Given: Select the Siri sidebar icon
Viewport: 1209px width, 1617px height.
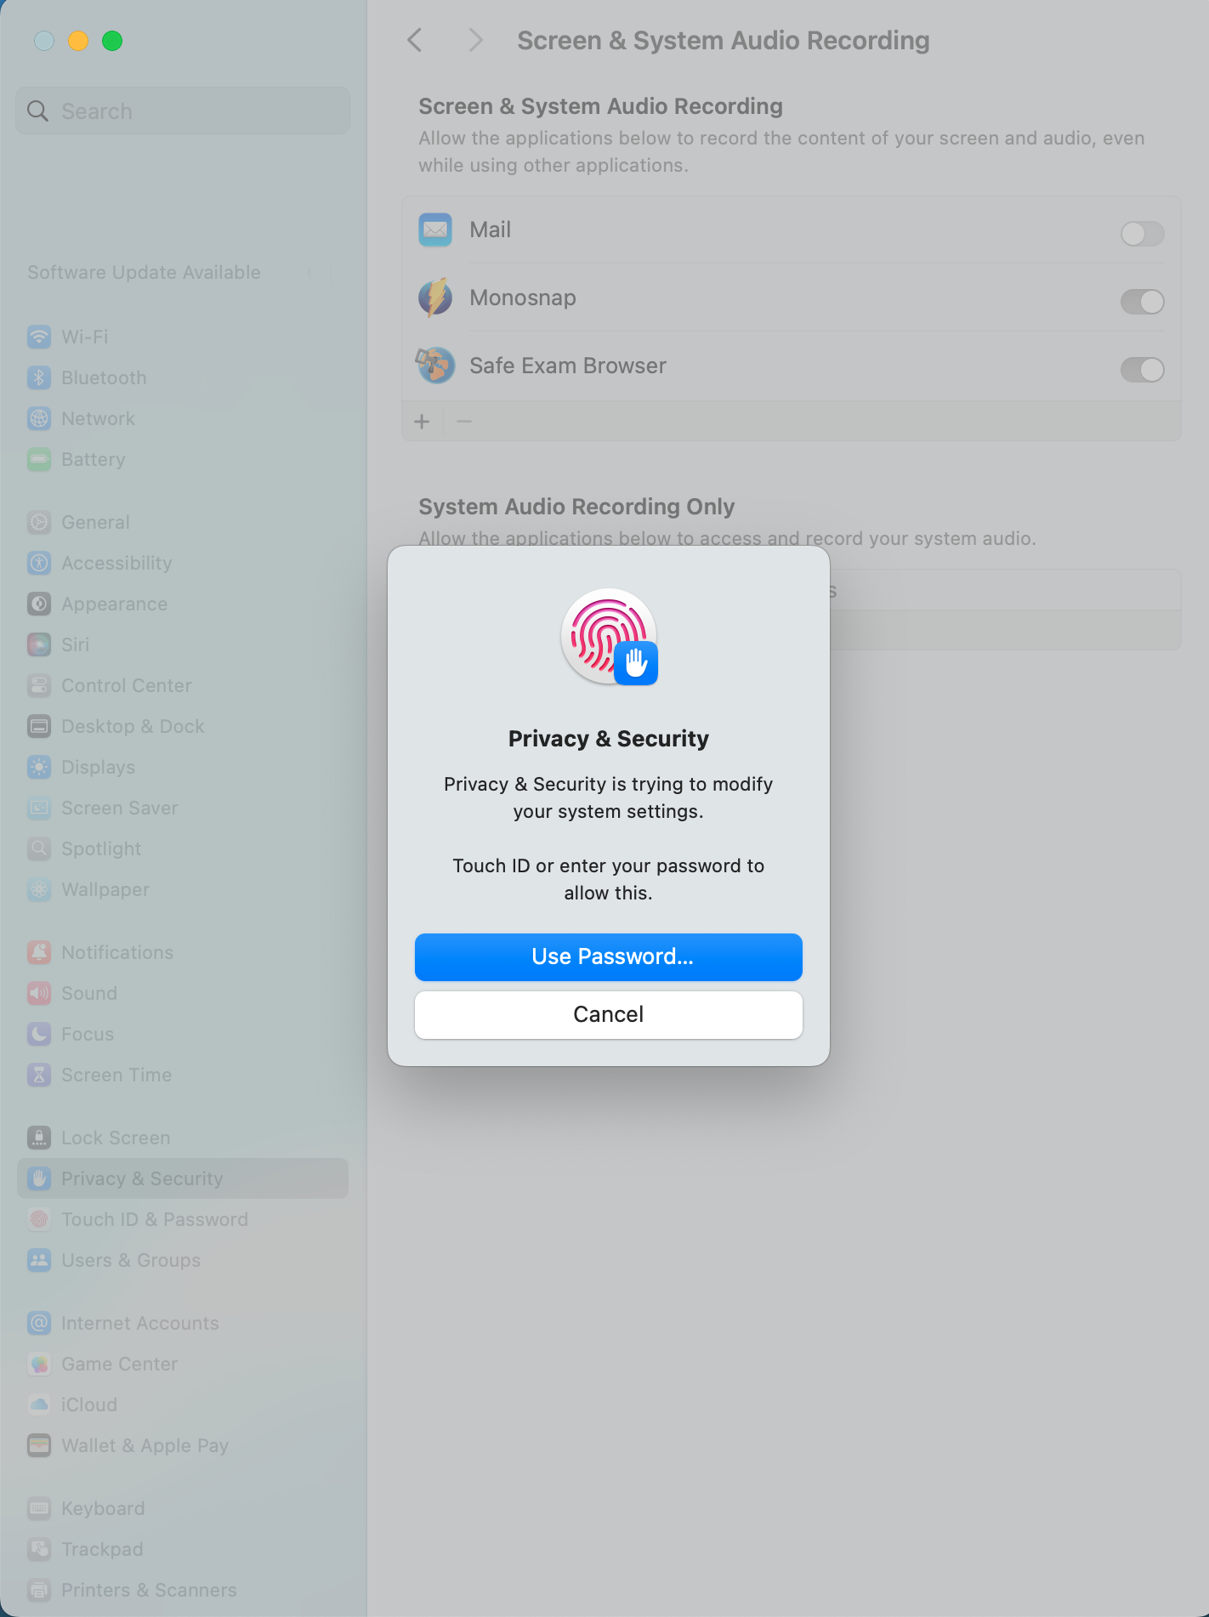Looking at the screenshot, I should pos(39,644).
